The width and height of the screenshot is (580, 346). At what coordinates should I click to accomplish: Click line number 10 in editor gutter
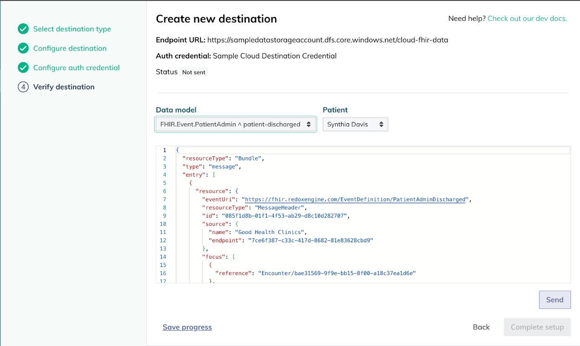163,224
